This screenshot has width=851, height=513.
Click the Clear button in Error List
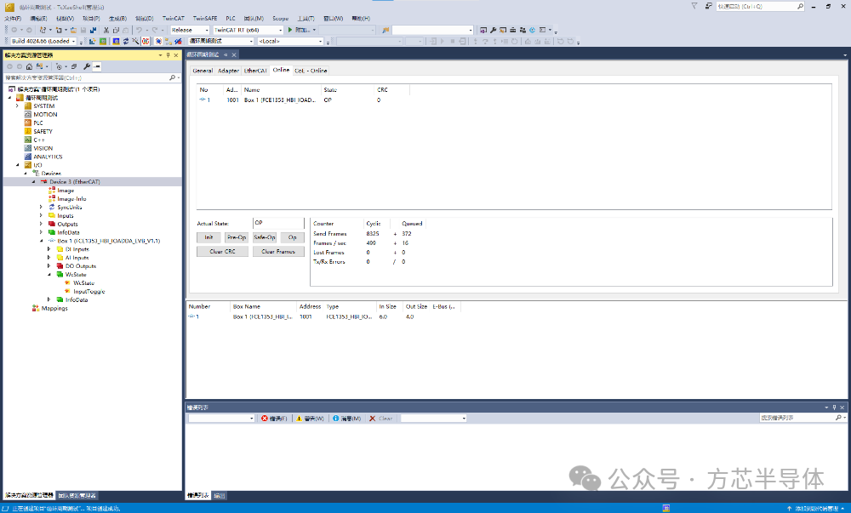[381, 419]
